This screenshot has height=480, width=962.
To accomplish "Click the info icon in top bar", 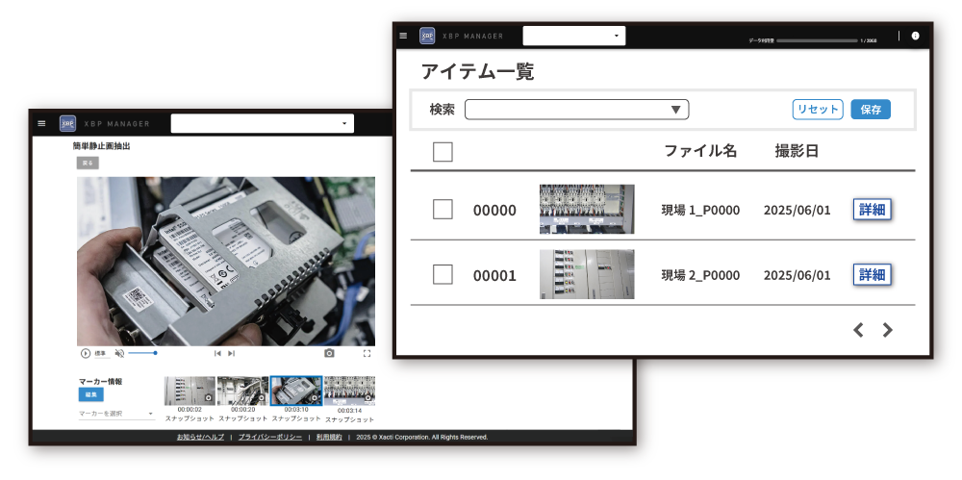I will click(915, 36).
